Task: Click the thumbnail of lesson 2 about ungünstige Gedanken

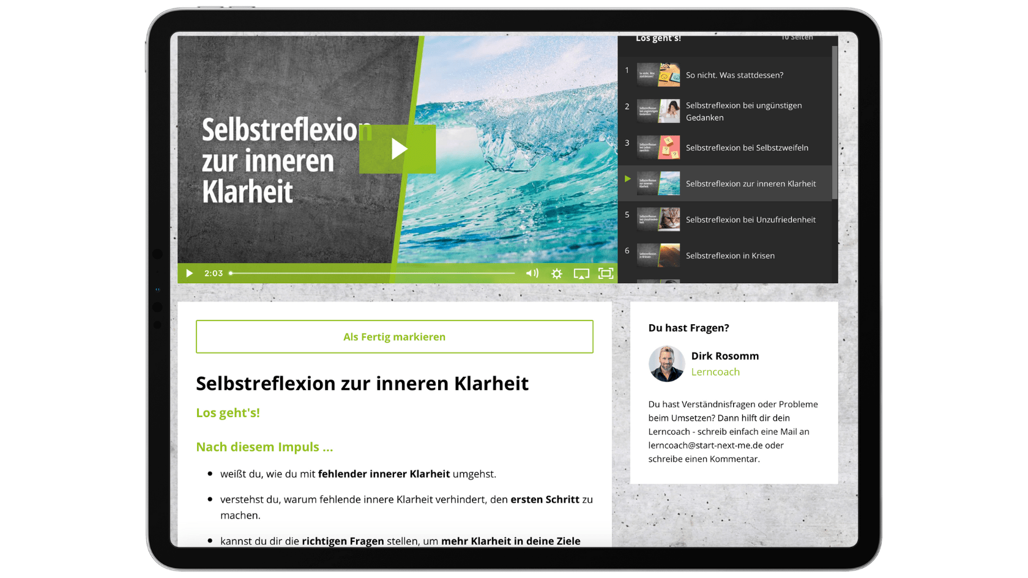Action: [x=658, y=111]
